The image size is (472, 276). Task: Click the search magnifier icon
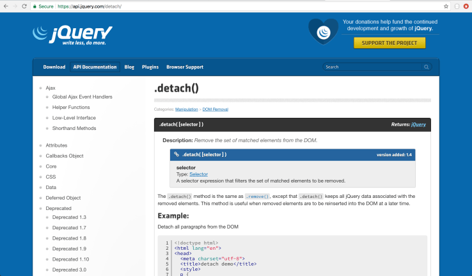[x=427, y=67]
